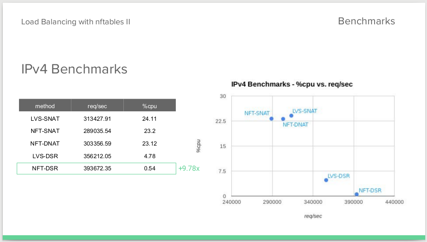427x242 pixels.
Task: Click the LVS-SNAT row method cell
Action: 45,119
